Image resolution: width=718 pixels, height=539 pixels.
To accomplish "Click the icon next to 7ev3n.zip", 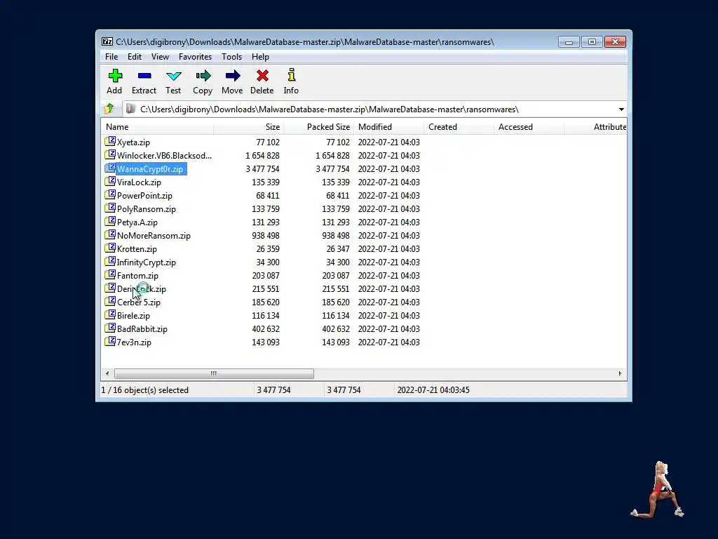I will click(110, 341).
